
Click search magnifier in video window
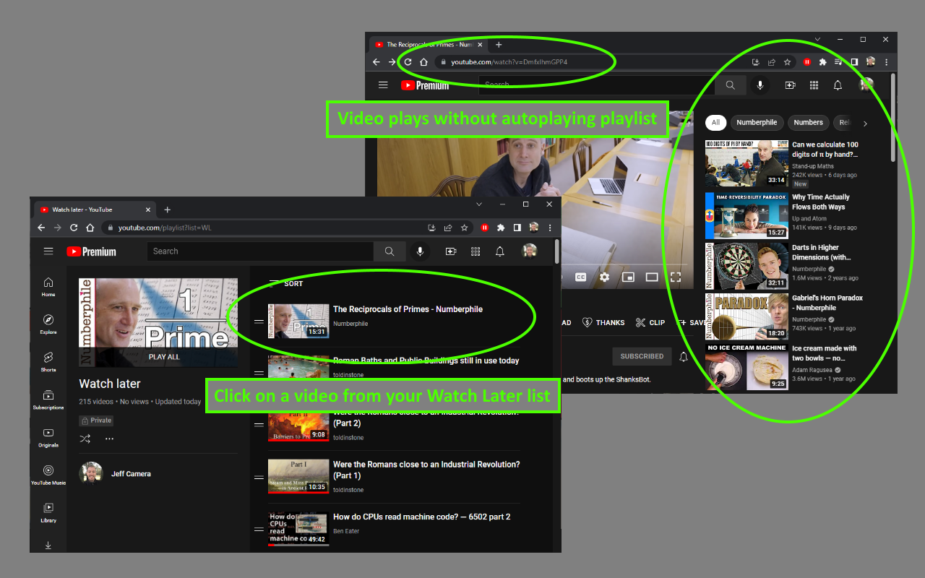(731, 85)
